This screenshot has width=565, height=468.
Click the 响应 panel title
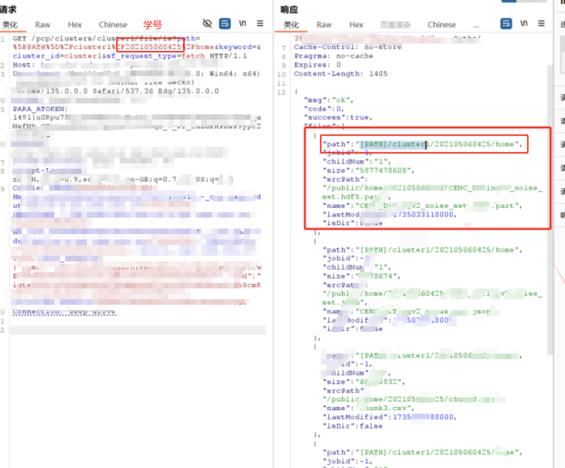point(289,9)
